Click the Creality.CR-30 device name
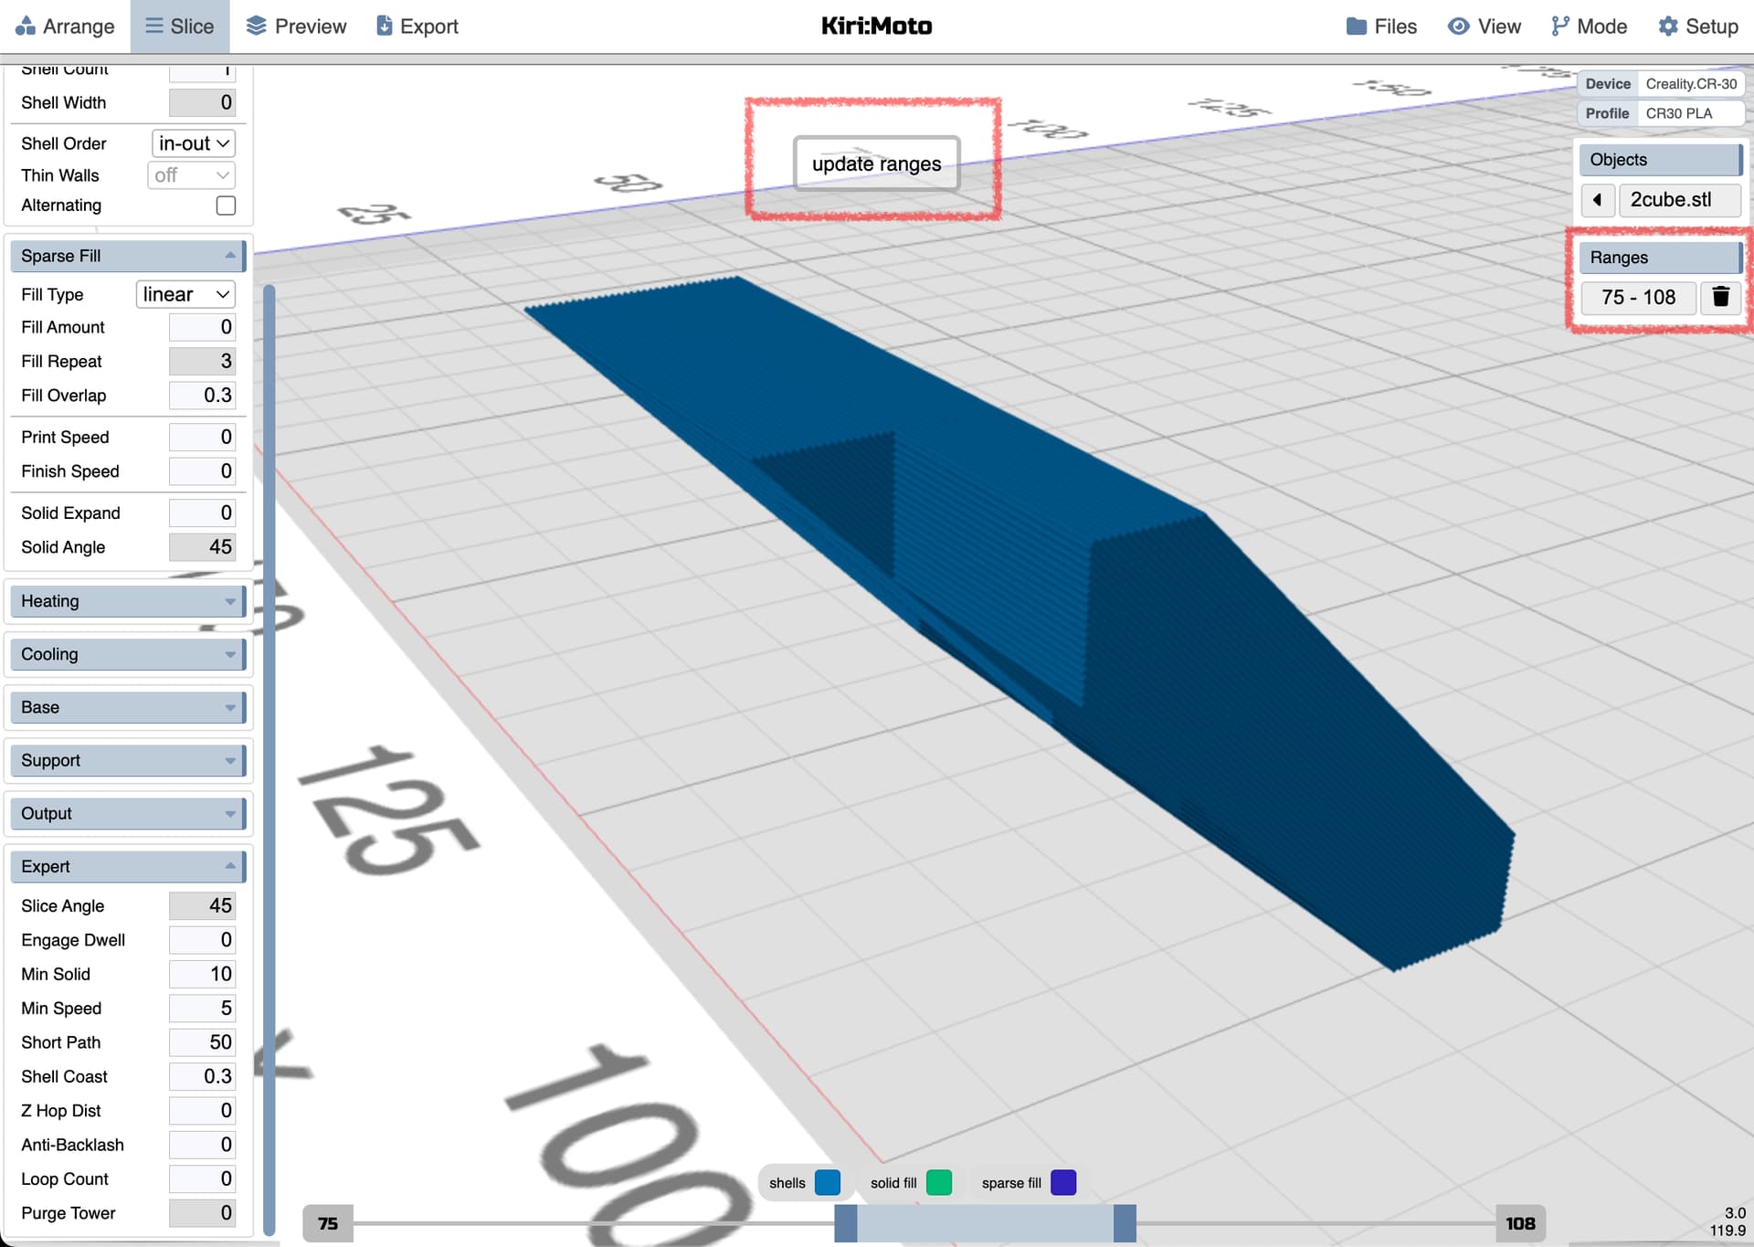 (x=1691, y=84)
